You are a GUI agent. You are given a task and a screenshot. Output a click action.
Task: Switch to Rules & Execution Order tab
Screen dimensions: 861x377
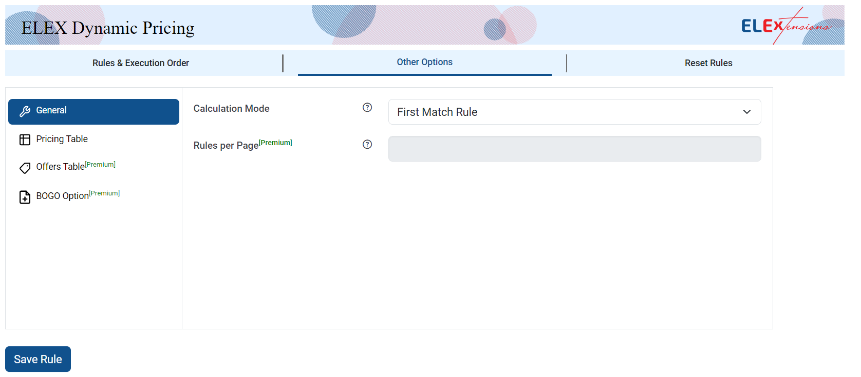coord(141,63)
